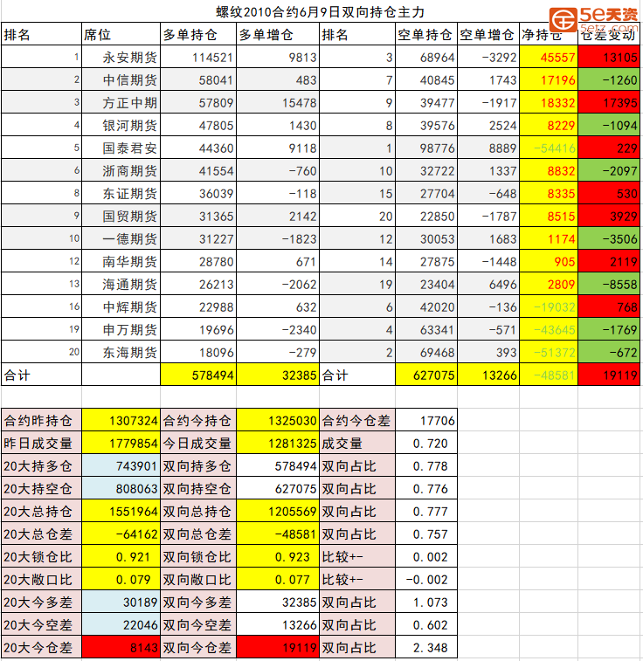Select the ratio value 2.348
Viewport: 643px width, 661px height.
tap(425, 648)
